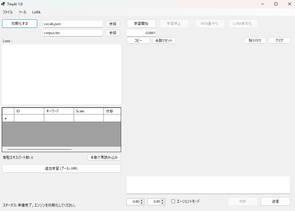Decrease the 0.90 value with down arrow

163,203
